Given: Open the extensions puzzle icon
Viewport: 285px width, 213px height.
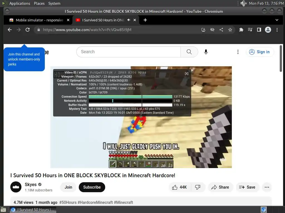Looking at the screenshot, I should (241, 30).
